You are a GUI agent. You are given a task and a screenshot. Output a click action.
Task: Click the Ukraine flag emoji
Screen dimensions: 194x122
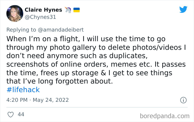tap(76, 10)
